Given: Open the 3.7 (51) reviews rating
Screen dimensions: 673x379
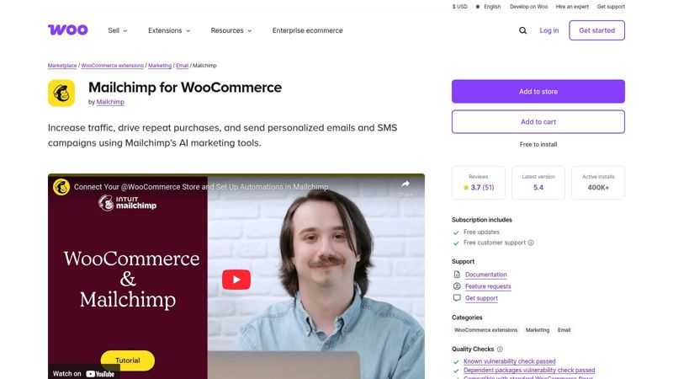Looking at the screenshot, I should point(478,187).
